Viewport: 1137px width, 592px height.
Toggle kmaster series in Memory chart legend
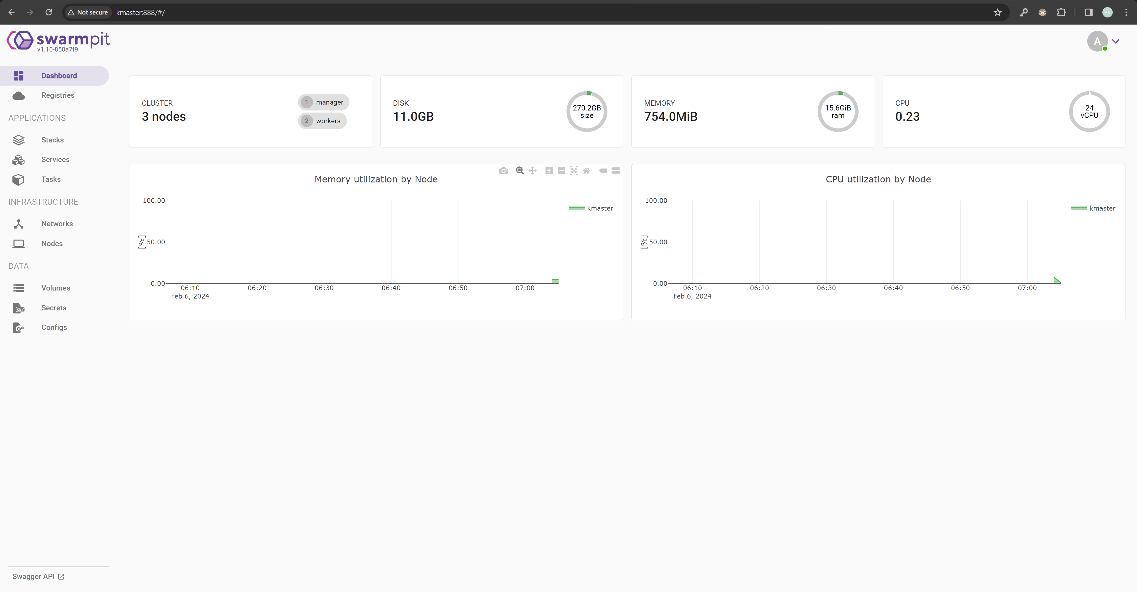[x=591, y=208]
